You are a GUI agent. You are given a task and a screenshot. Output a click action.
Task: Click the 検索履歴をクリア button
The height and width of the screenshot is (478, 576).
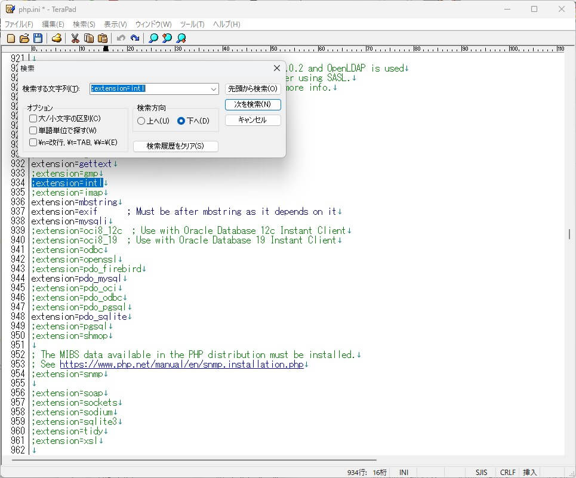click(x=175, y=146)
